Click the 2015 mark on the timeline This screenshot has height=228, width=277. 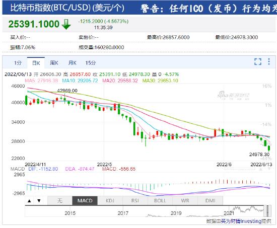pyautogui.click(x=70, y=213)
